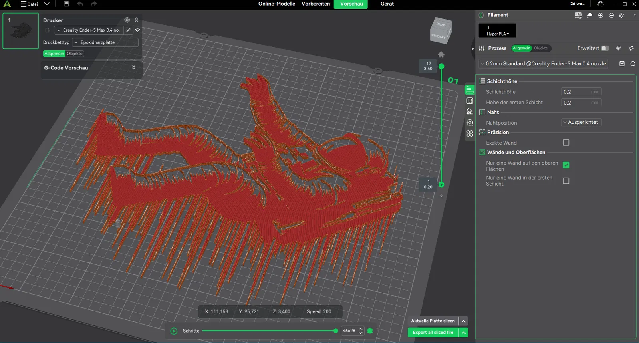Click the add filament plus icon
The height and width of the screenshot is (343, 639).
click(600, 15)
